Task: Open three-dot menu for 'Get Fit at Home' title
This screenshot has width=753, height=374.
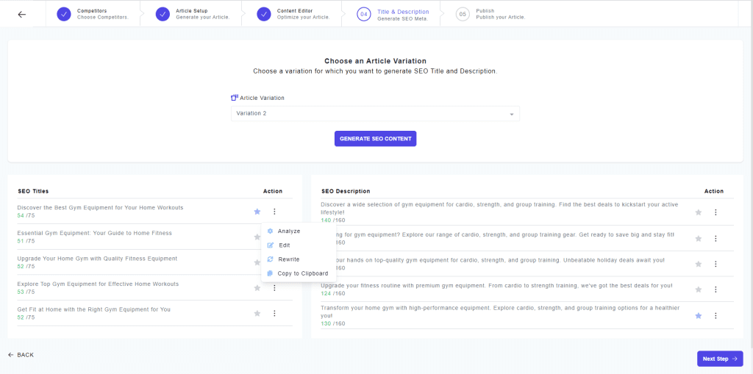Action: click(274, 313)
